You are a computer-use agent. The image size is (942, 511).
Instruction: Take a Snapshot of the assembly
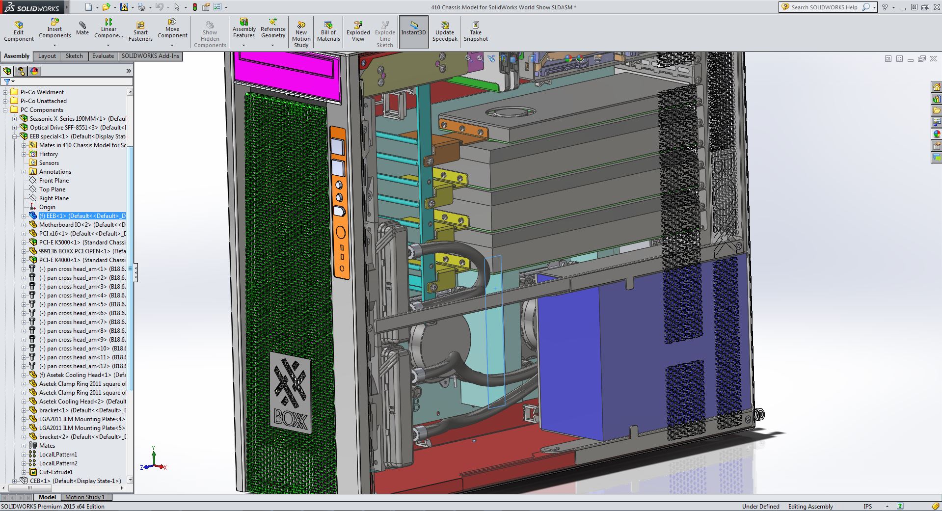(x=475, y=29)
